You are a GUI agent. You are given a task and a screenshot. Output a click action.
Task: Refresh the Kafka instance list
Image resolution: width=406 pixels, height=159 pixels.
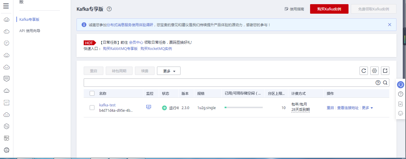click(x=364, y=71)
